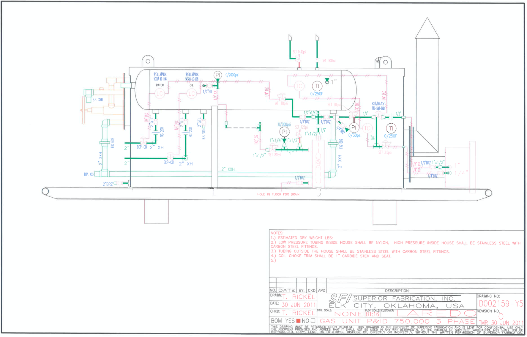Click the TI gauge inside the vessel
The height and width of the screenshot is (337, 527).
(x=317, y=86)
